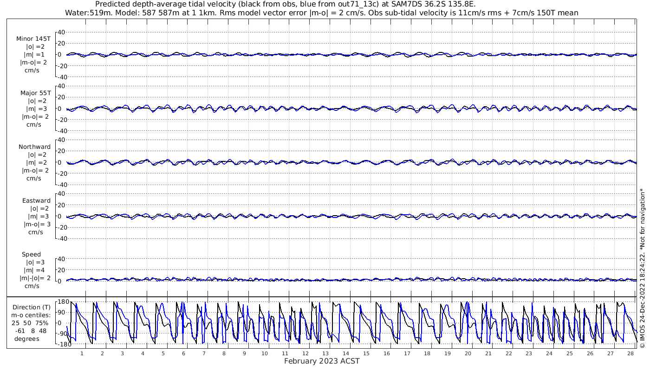Click the '25 50 75%' centile header
Image resolution: width=650 pixels, height=371 pixels.
(30, 323)
